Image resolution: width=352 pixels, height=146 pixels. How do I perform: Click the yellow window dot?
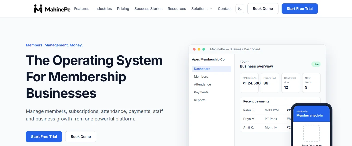coord(199,49)
